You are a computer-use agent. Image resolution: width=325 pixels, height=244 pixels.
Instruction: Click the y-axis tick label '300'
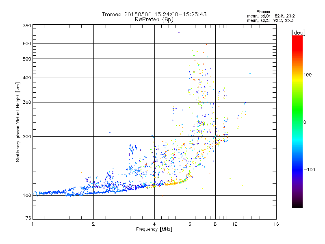click(27, 102)
